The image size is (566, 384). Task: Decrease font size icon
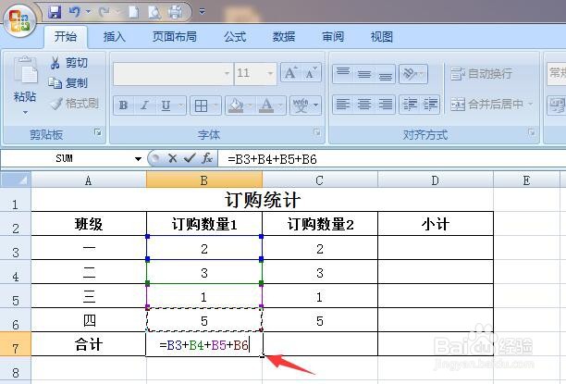click(x=311, y=73)
